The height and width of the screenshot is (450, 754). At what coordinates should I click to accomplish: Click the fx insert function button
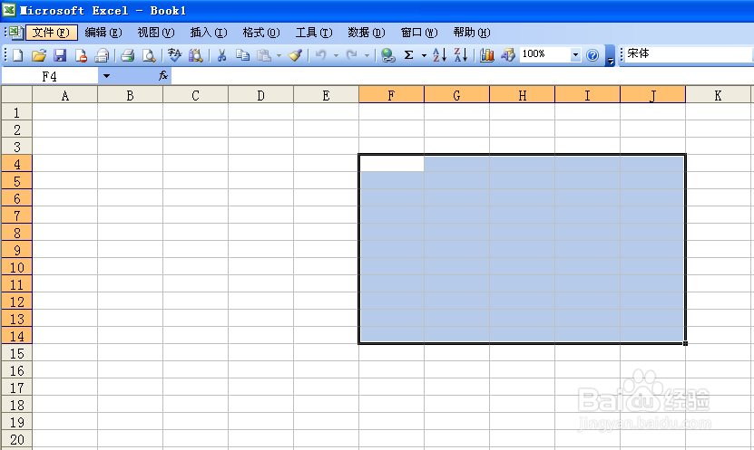pyautogui.click(x=163, y=75)
